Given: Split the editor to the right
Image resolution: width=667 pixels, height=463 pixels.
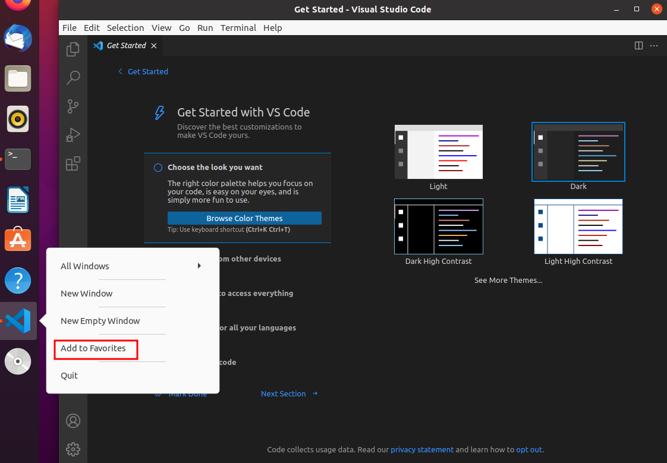Looking at the screenshot, I should pyautogui.click(x=638, y=46).
